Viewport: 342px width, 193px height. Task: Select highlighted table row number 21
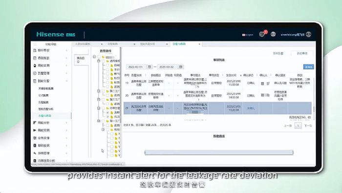pos(217,108)
